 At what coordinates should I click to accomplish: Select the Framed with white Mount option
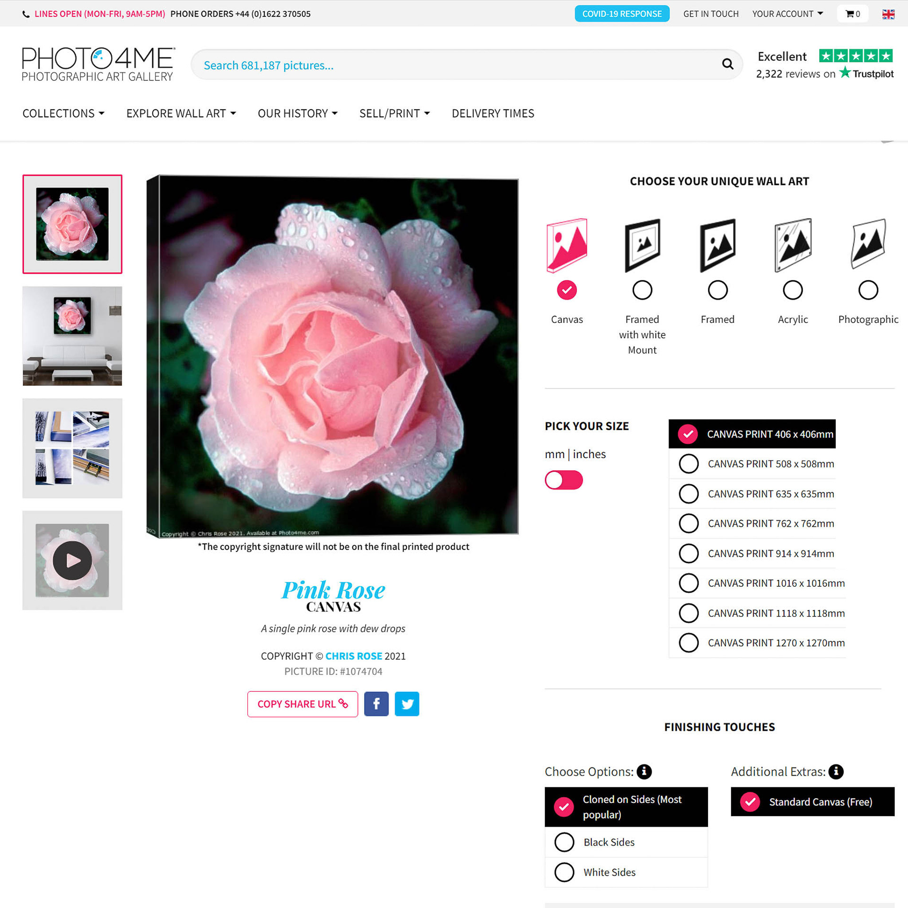642,290
